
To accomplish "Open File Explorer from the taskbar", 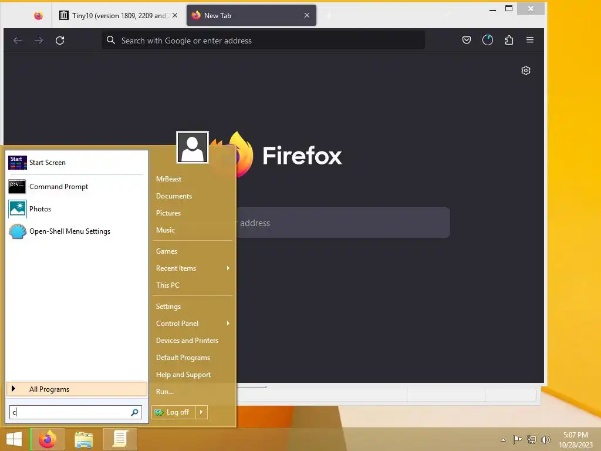I will pyautogui.click(x=83, y=439).
